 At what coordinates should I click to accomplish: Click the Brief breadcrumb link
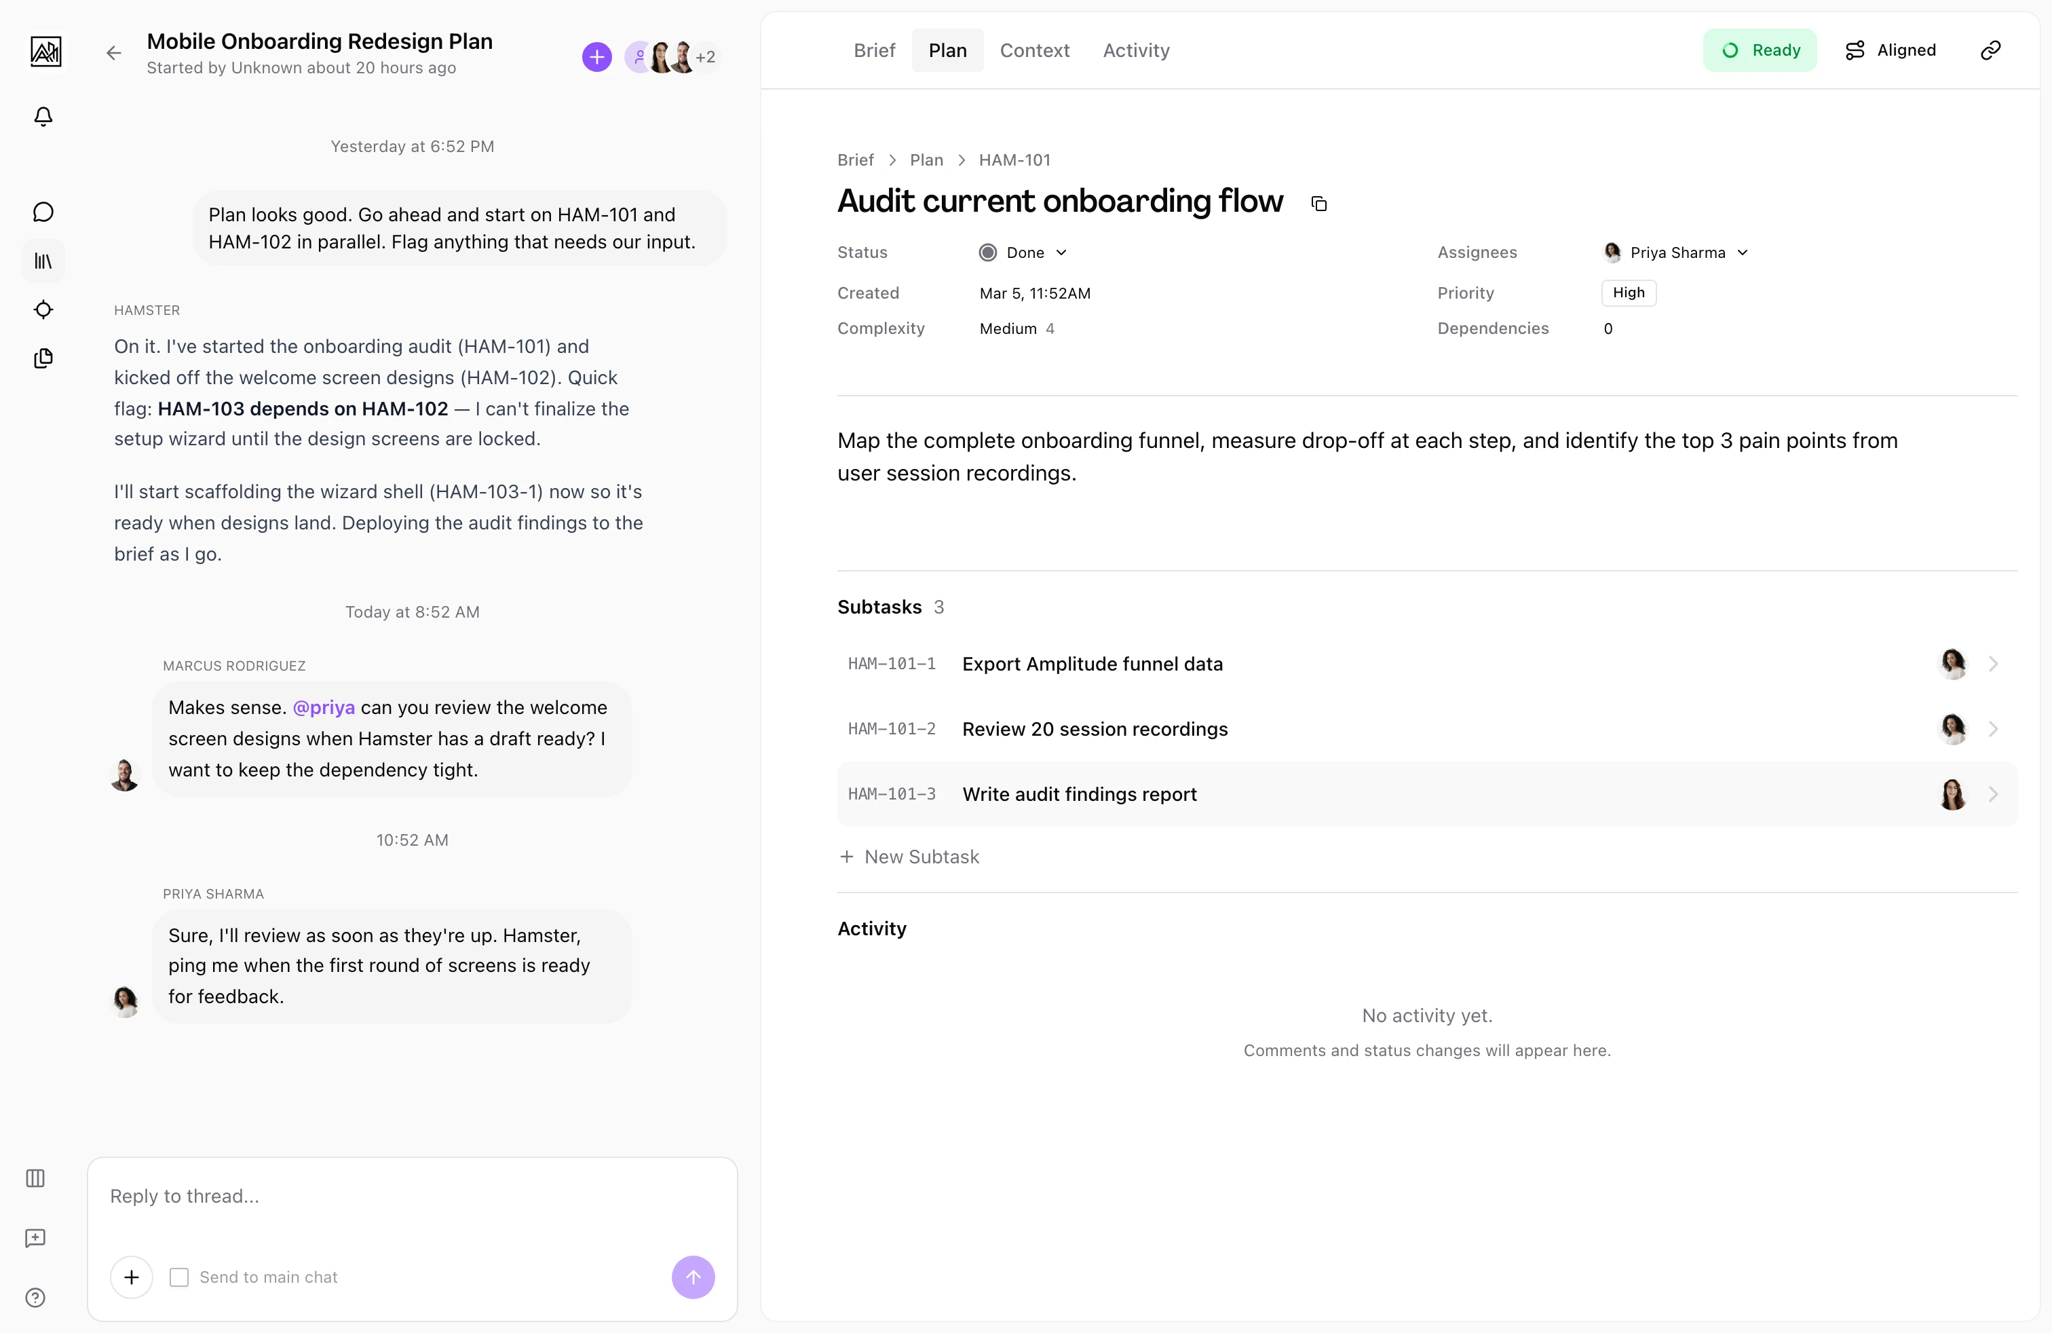[x=855, y=159]
